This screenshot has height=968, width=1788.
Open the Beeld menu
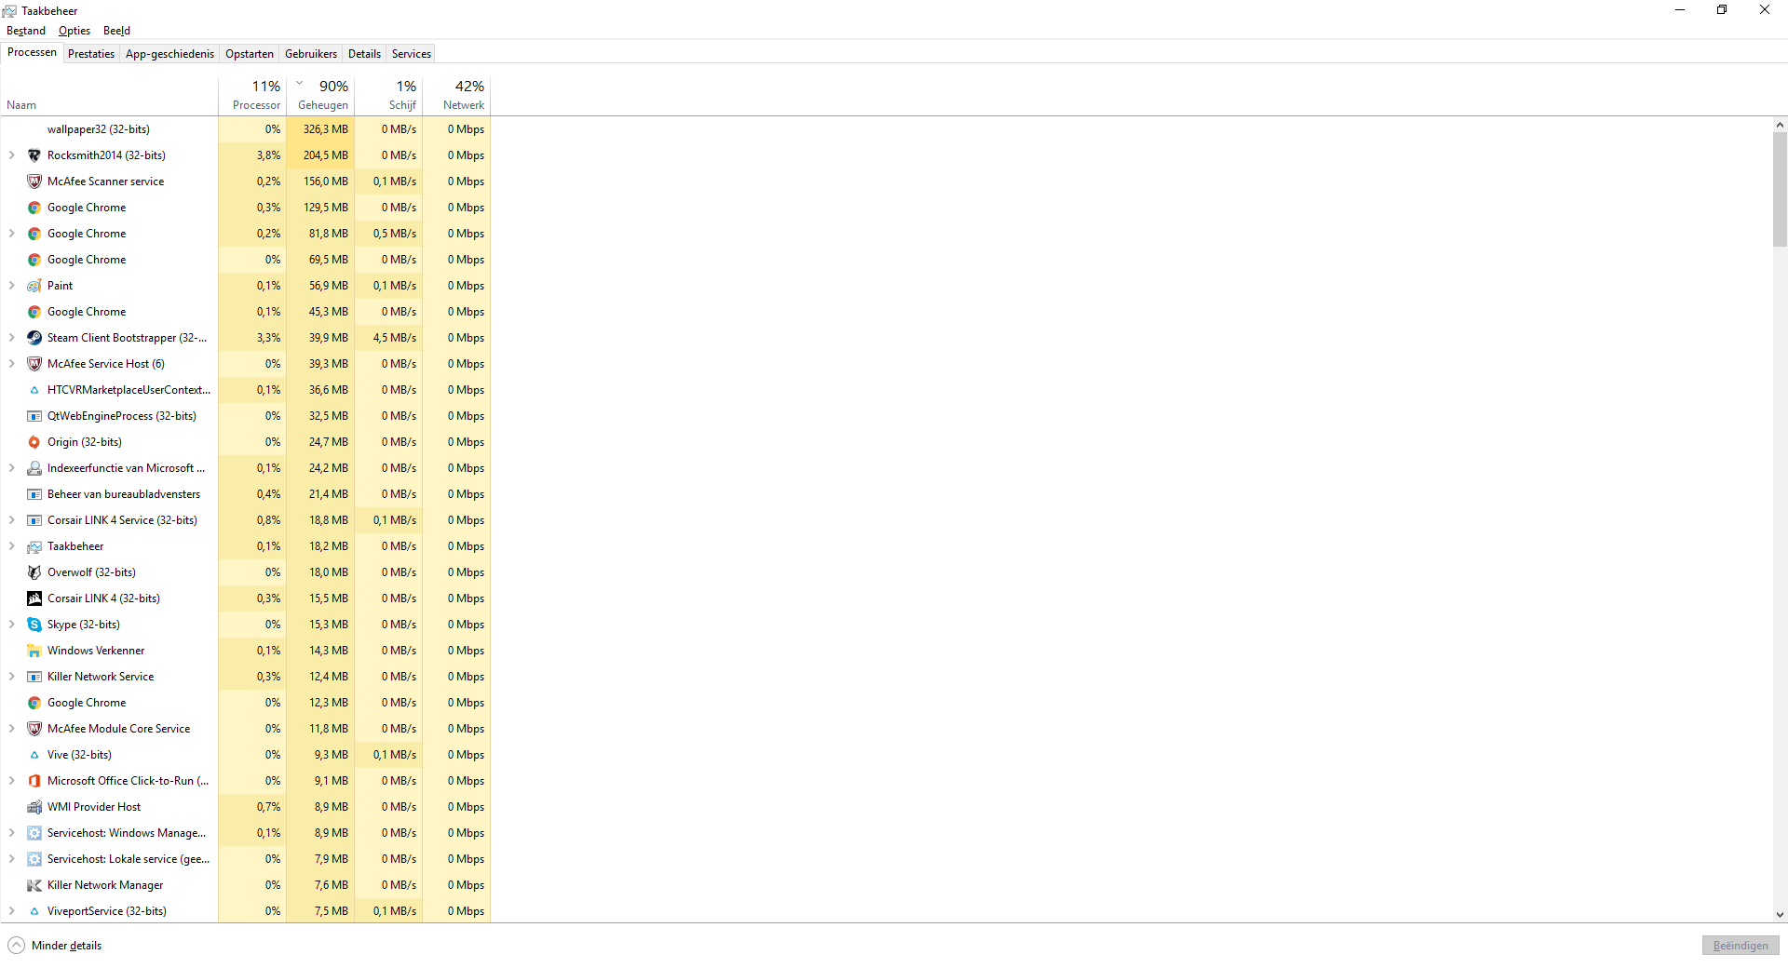pyautogui.click(x=116, y=31)
